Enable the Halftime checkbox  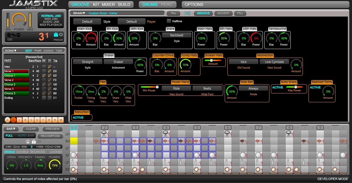pyautogui.click(x=169, y=21)
